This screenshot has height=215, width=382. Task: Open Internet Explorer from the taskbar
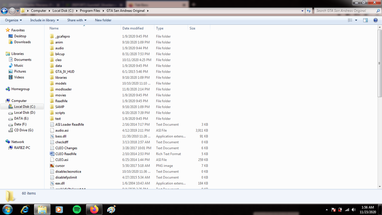(25, 209)
